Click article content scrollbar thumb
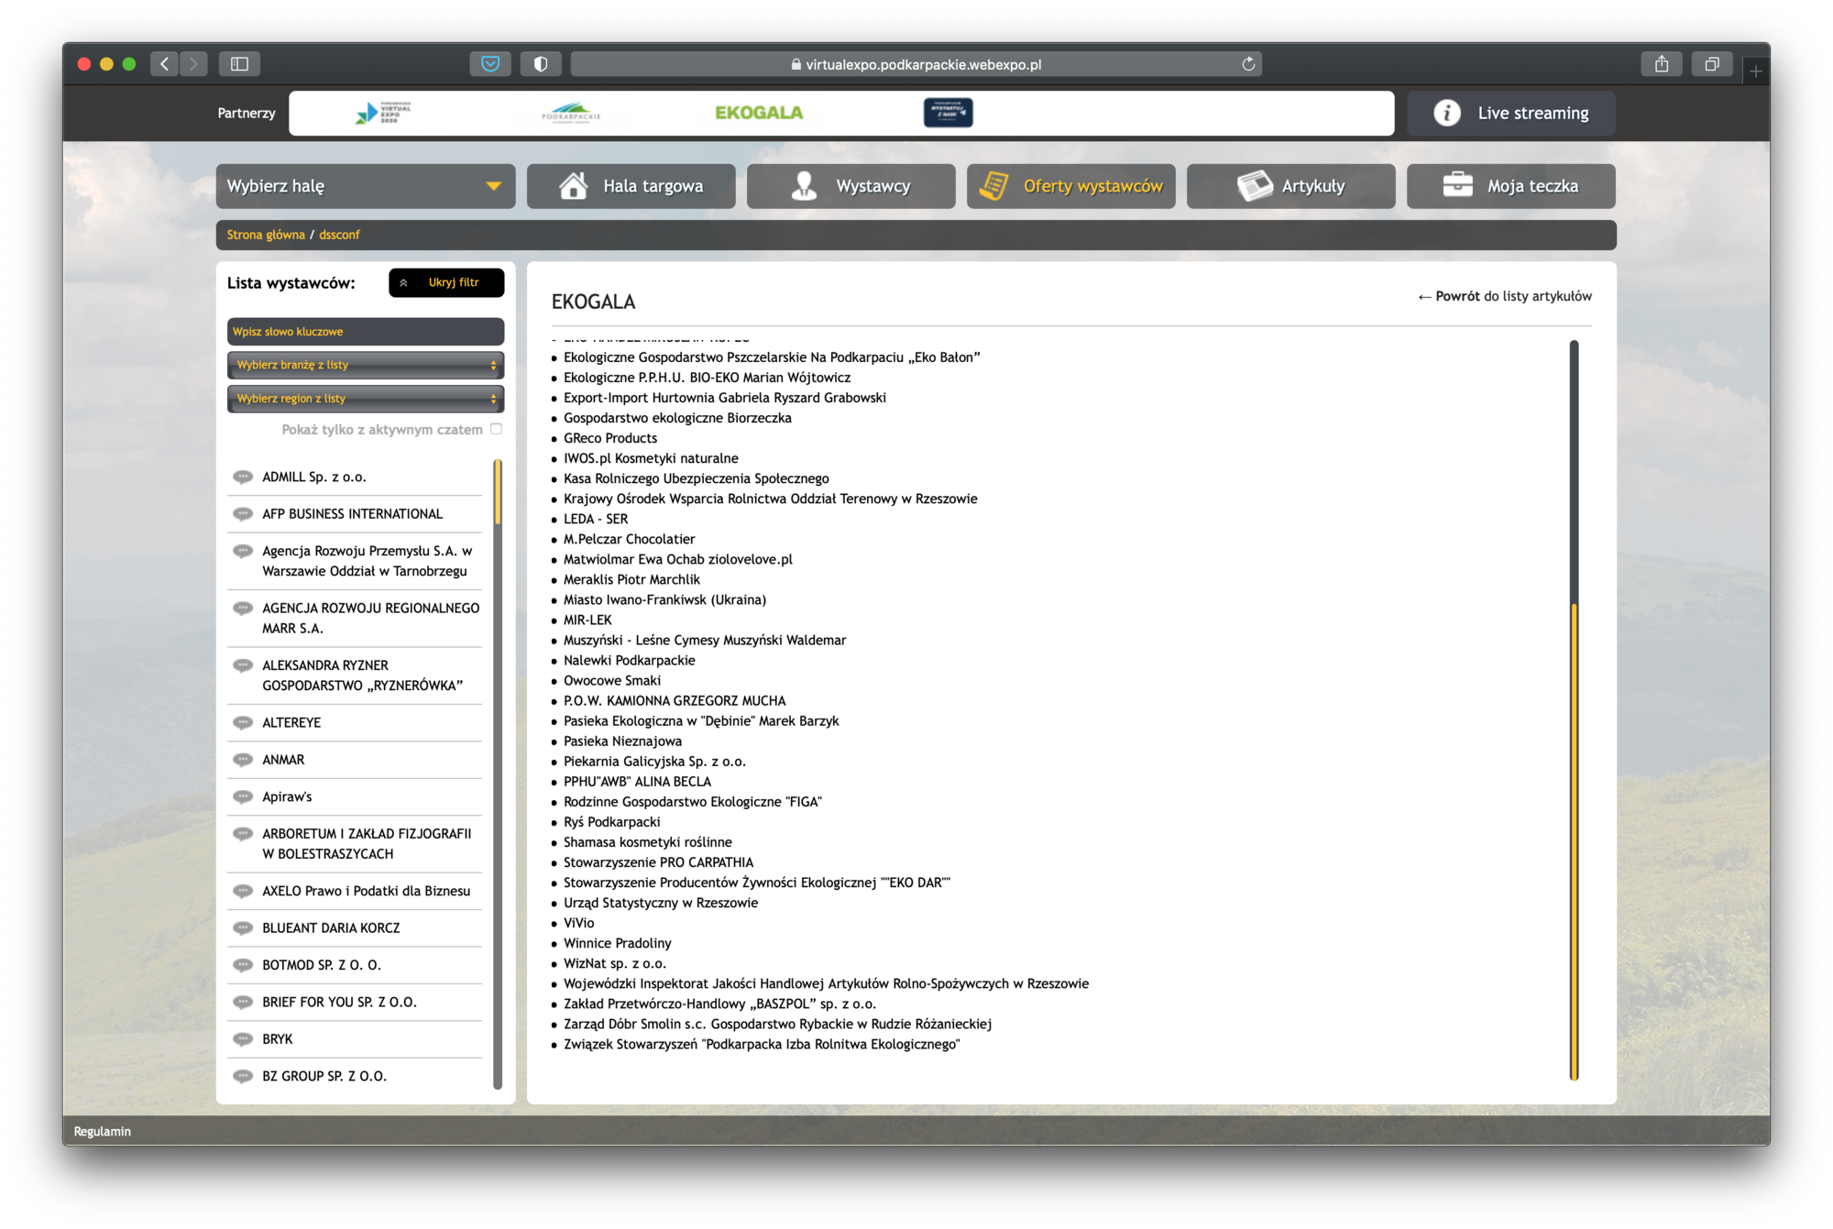Viewport: 1833px width, 1229px height. (1574, 841)
